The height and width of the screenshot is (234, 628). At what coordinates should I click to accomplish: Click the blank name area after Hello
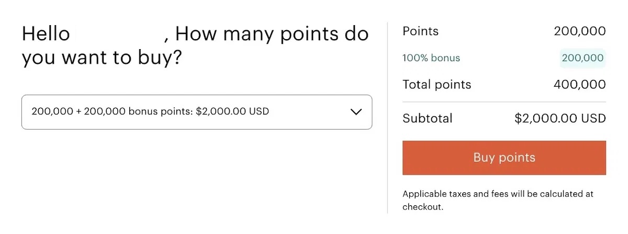tap(119, 34)
